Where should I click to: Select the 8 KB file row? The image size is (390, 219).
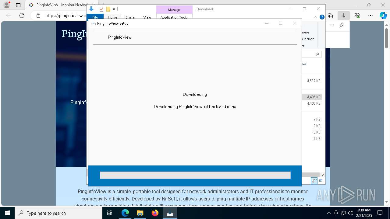click(312, 132)
